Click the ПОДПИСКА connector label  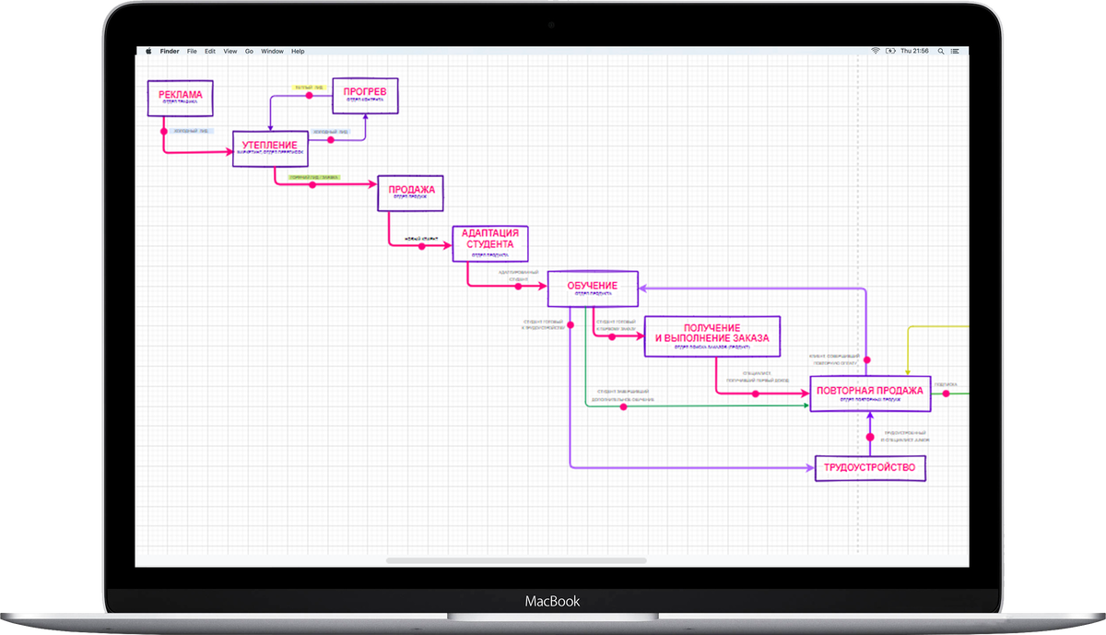point(945,384)
